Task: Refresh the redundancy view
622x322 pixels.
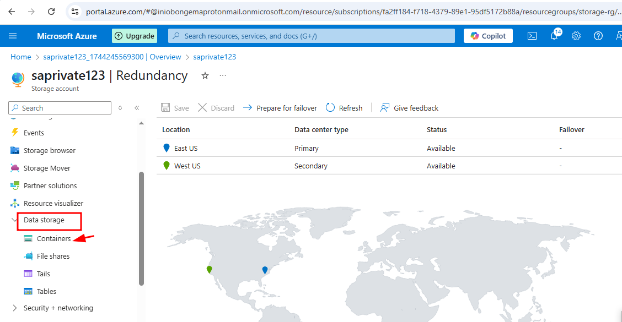Action: 344,108
